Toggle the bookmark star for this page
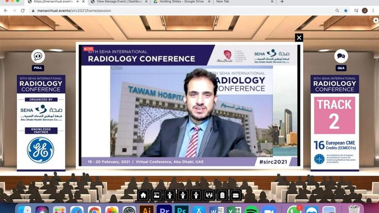The width and height of the screenshot is (379, 213). pos(346,11)
